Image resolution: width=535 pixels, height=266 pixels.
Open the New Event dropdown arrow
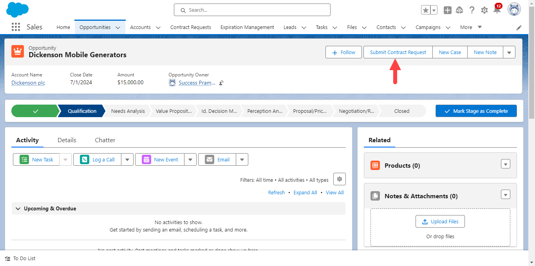pos(190,159)
